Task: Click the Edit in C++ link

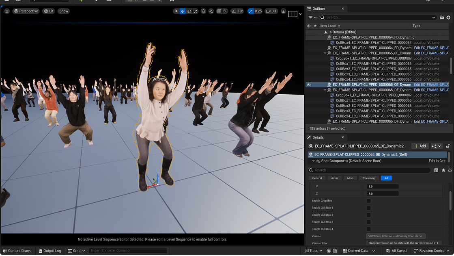Action: pos(437,161)
